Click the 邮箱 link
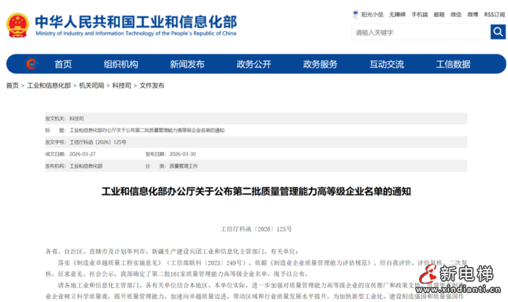 pyautogui.click(x=439, y=15)
